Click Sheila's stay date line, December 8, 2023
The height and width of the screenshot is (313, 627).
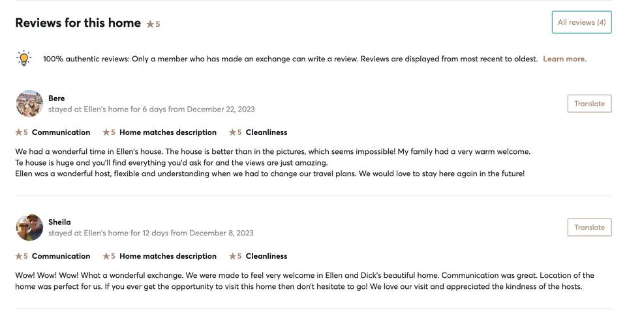pyautogui.click(x=151, y=233)
